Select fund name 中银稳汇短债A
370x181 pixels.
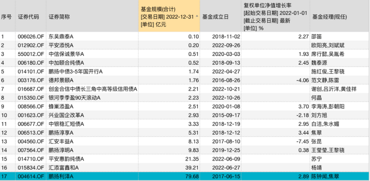(66, 124)
